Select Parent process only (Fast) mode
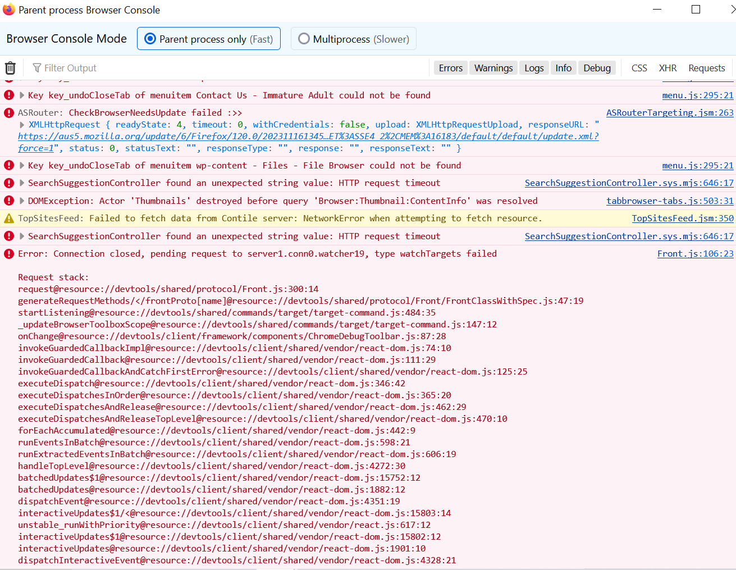The width and height of the screenshot is (736, 570). click(x=209, y=39)
